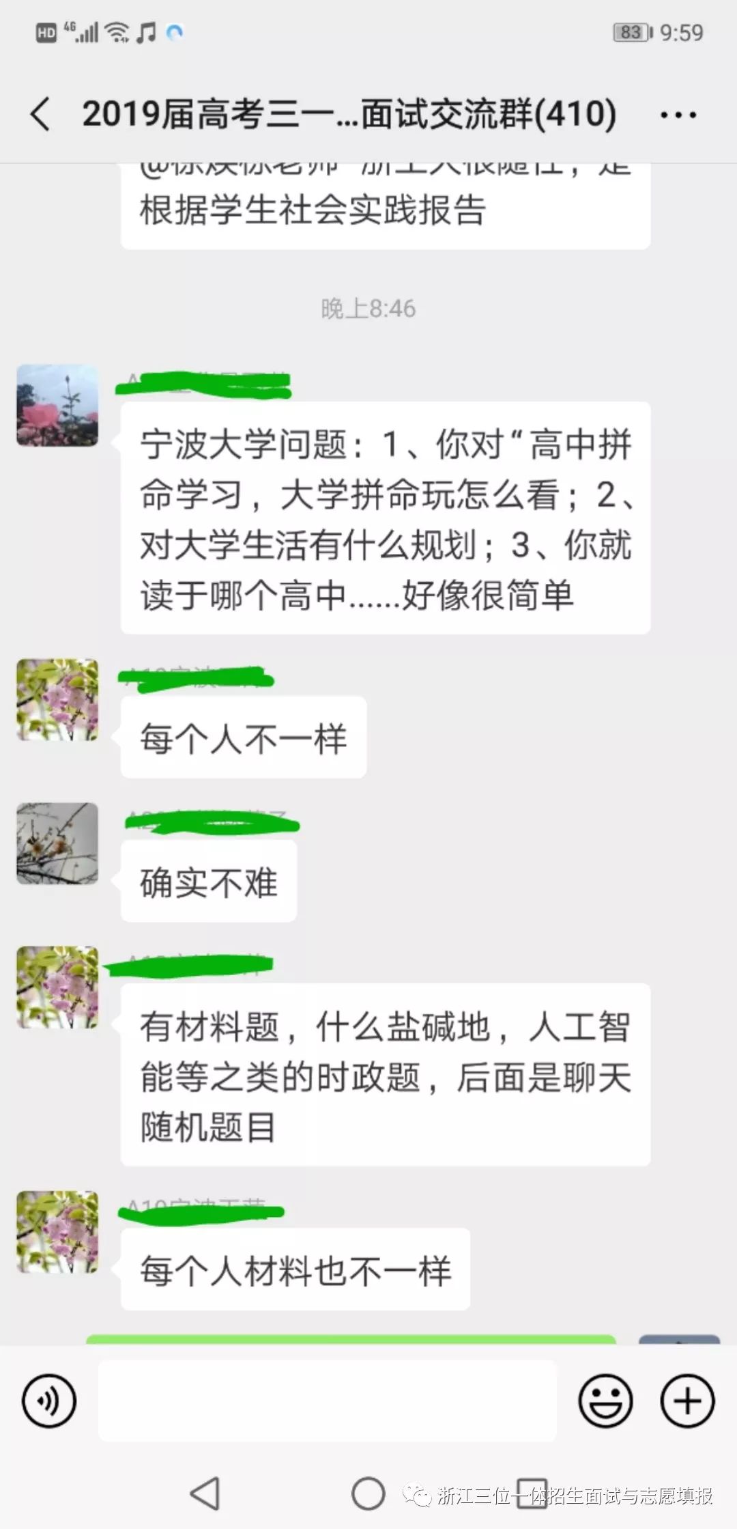Tap the pink rose avatar
The height and width of the screenshot is (1529, 737).
coord(57,406)
